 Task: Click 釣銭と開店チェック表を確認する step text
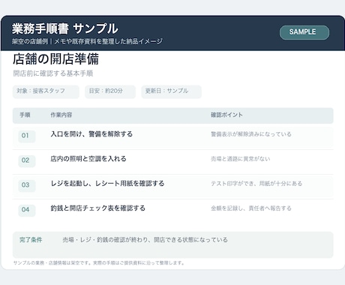click(x=98, y=208)
